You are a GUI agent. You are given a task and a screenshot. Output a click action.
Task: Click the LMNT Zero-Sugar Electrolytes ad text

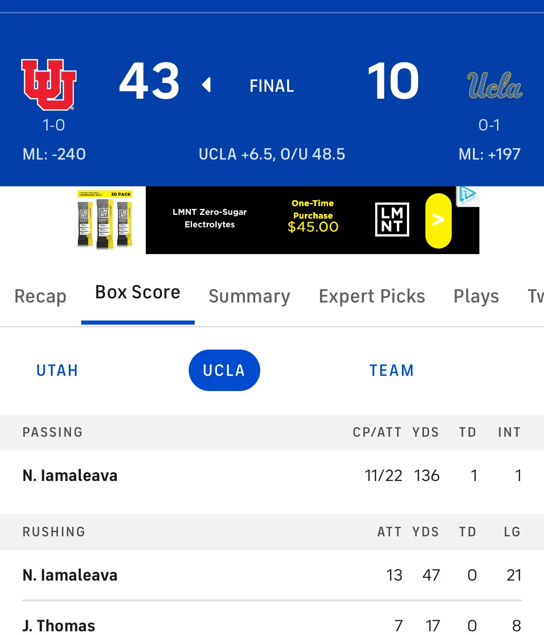[209, 218]
